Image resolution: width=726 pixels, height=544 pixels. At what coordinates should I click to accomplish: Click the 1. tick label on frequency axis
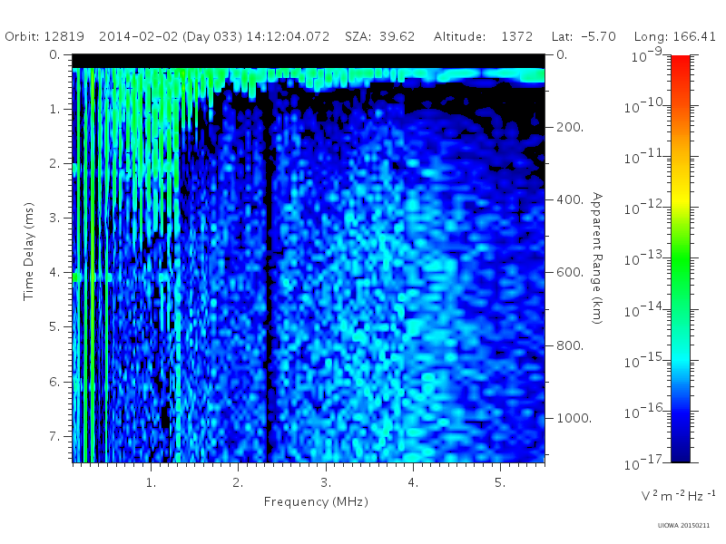[x=151, y=483]
